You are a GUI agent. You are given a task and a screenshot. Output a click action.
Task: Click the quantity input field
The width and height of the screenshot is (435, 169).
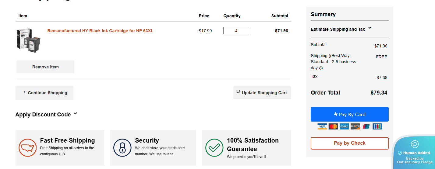(236, 31)
